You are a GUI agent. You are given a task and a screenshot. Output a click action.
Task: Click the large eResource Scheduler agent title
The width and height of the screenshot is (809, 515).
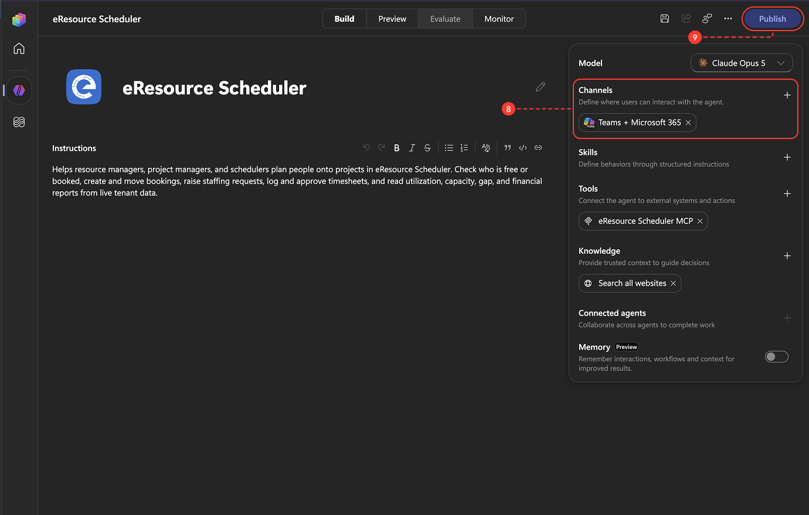(x=215, y=87)
